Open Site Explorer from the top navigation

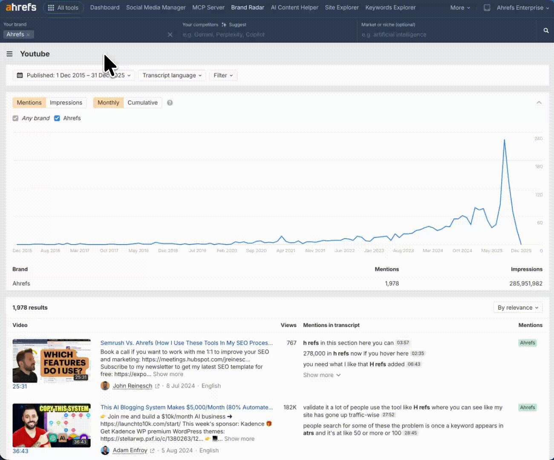(342, 7)
